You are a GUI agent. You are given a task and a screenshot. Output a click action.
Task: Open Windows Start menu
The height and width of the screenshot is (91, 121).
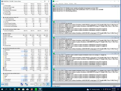[x=2, y=89]
